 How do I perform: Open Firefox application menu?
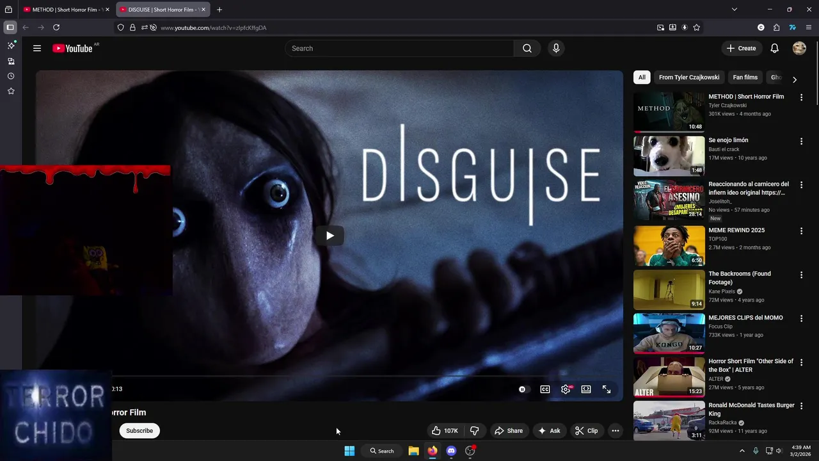(809, 28)
